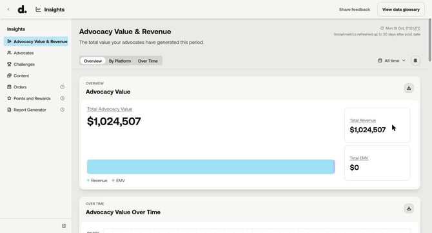432x233 pixels.
Task: Click the Report Generator document icon
Action: coord(9,110)
